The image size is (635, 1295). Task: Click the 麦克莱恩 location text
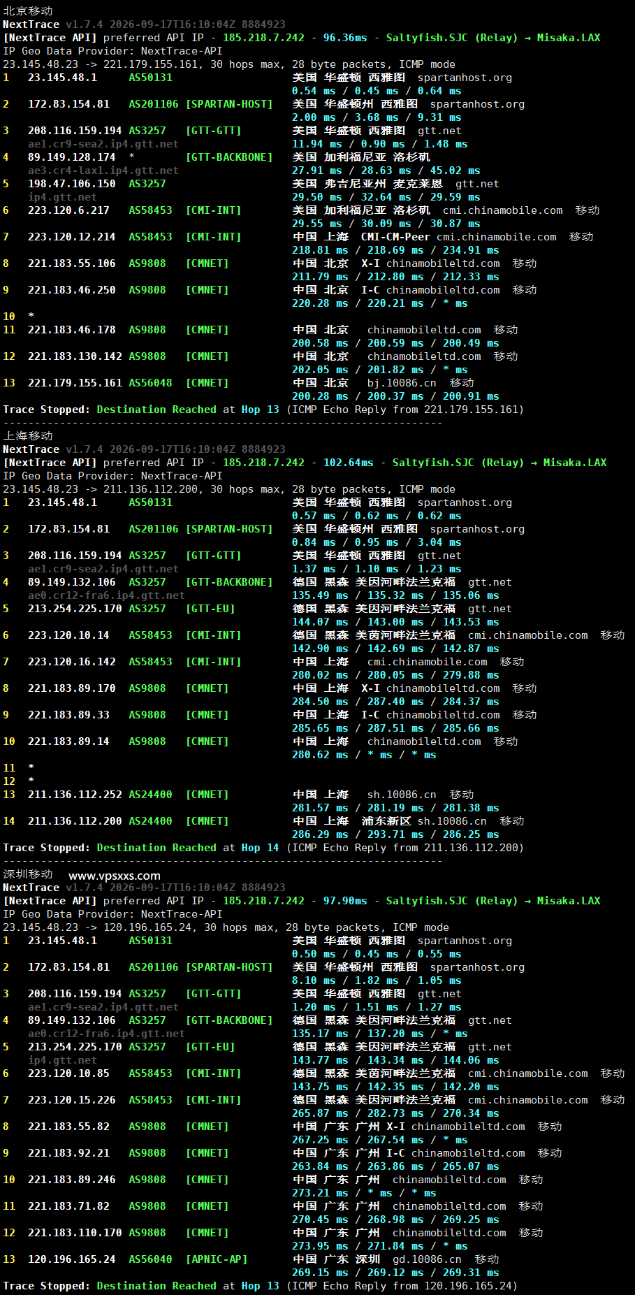(418, 184)
